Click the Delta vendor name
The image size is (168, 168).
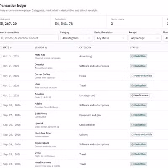point(38,153)
